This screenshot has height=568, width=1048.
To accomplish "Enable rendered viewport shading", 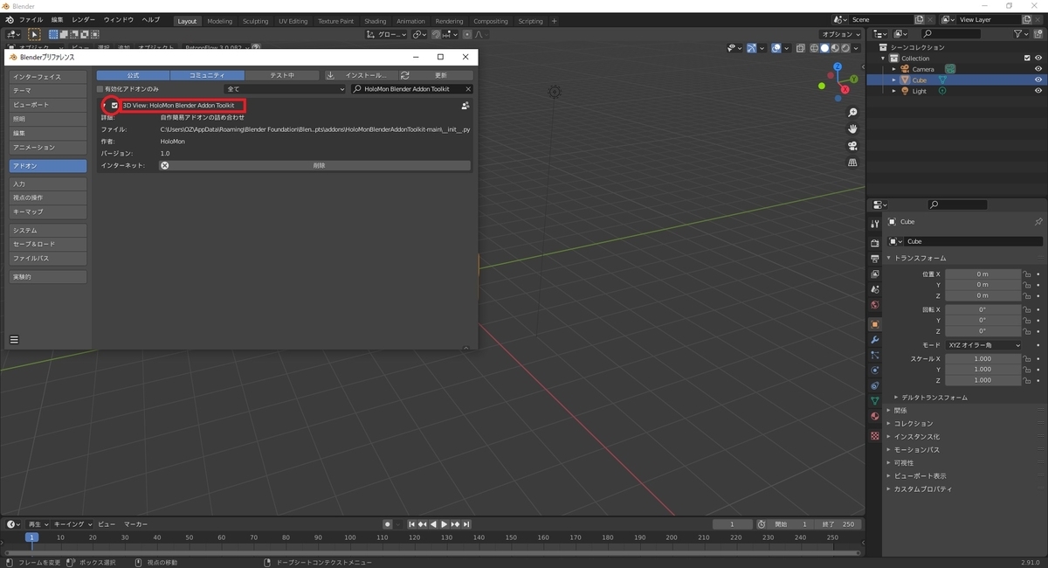I will tap(846, 48).
